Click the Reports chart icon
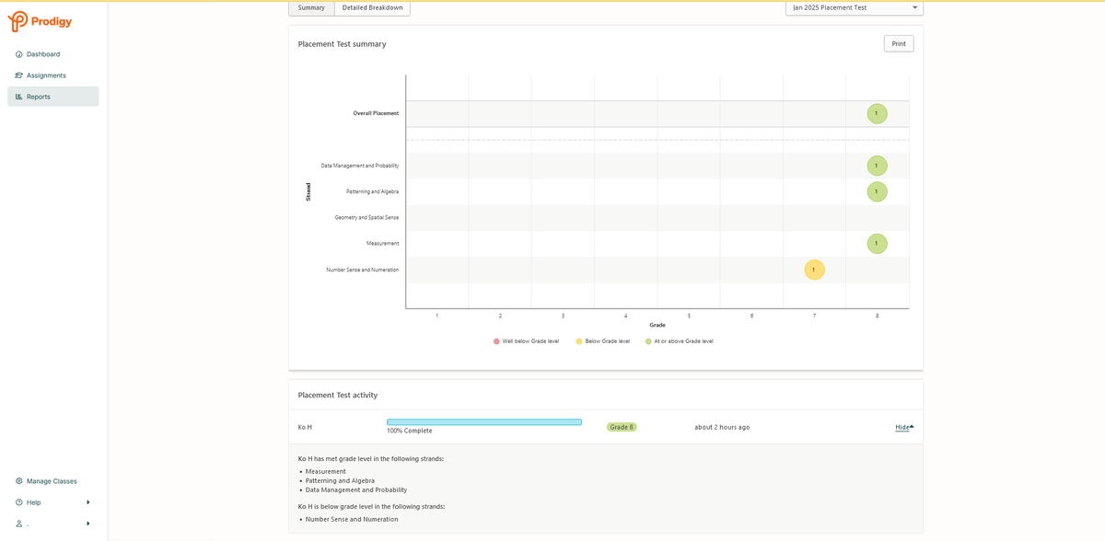This screenshot has width=1105, height=541. click(18, 97)
